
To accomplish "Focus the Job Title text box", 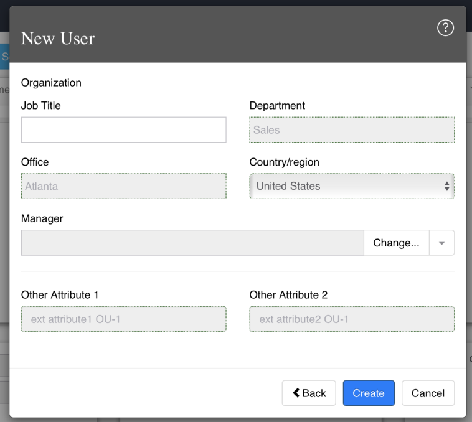I will pos(123,129).
